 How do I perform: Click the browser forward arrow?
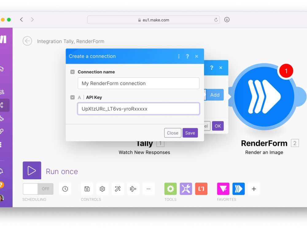tap(32, 20)
